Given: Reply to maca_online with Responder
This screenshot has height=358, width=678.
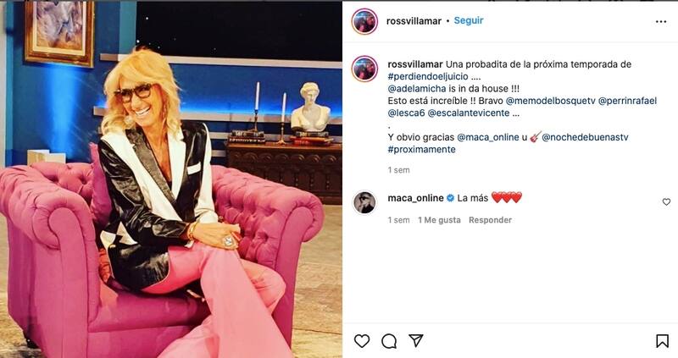Looking at the screenshot, I should 490,220.
